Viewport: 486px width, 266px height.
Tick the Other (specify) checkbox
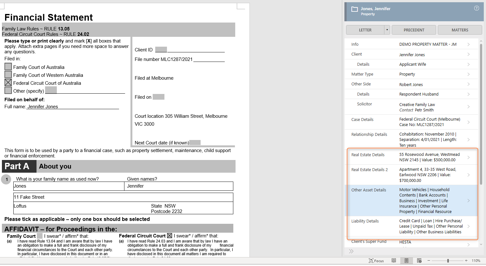[8, 90]
